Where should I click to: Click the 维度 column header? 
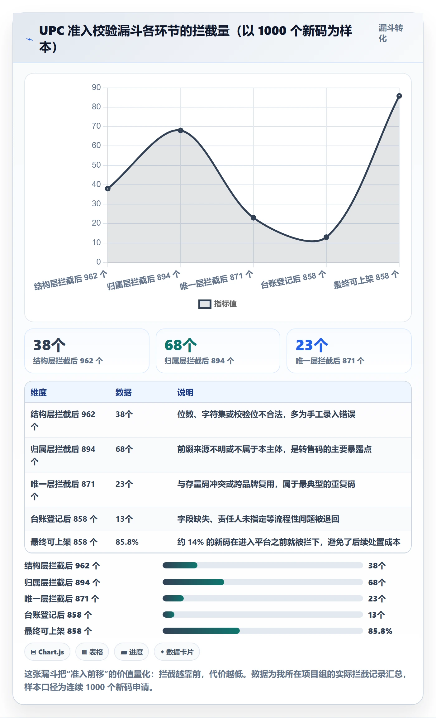tap(39, 392)
